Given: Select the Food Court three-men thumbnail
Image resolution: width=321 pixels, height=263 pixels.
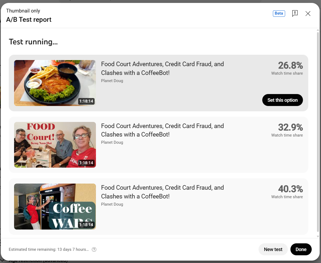Looking at the screenshot, I should 55,145.
